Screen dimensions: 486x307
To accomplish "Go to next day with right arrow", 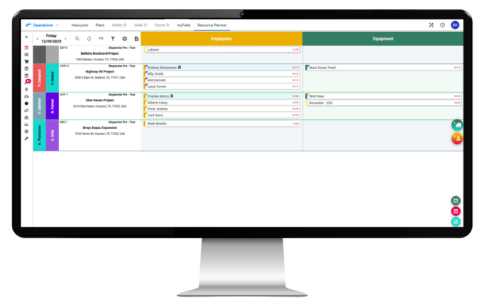I will (x=66, y=38).
